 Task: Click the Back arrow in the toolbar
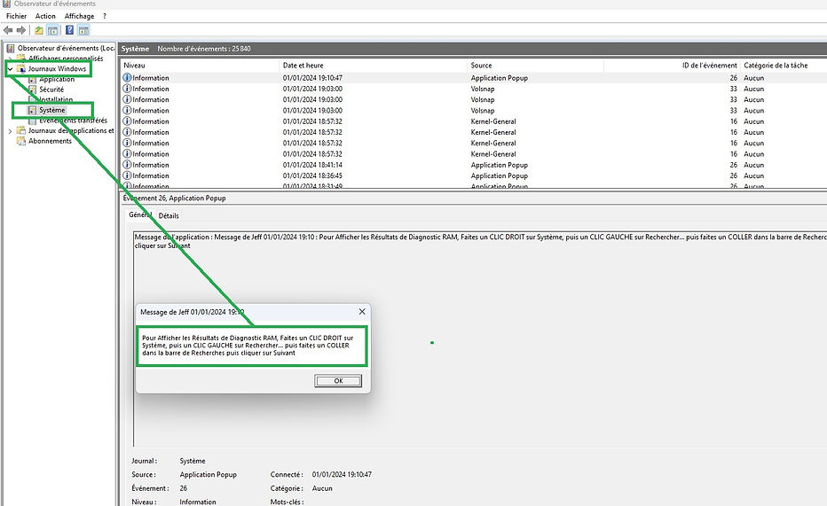[x=8, y=30]
